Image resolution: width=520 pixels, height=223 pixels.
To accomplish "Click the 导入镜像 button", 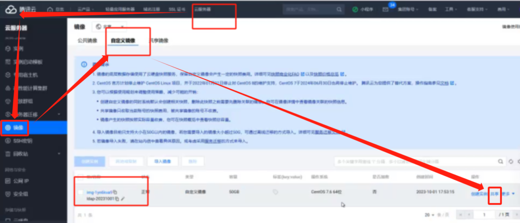I will (x=159, y=162).
